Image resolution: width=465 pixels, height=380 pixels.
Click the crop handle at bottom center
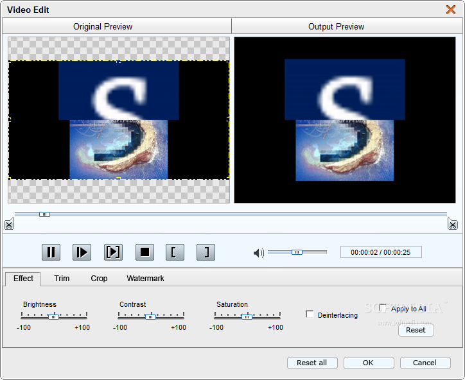119,178
